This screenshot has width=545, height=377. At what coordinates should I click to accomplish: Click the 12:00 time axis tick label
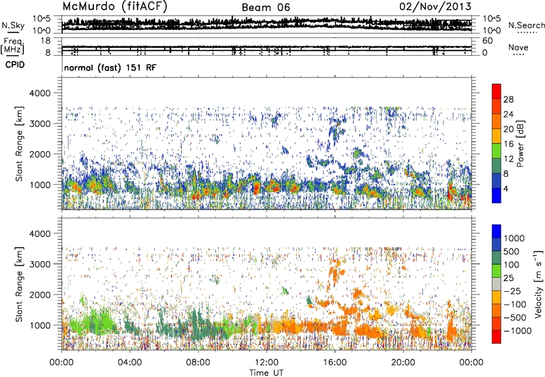click(x=266, y=363)
